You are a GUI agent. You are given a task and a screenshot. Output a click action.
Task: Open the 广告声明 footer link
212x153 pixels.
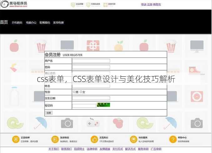[156, 149]
